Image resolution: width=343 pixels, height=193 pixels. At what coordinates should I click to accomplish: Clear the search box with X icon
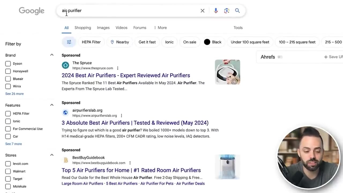[203, 11]
